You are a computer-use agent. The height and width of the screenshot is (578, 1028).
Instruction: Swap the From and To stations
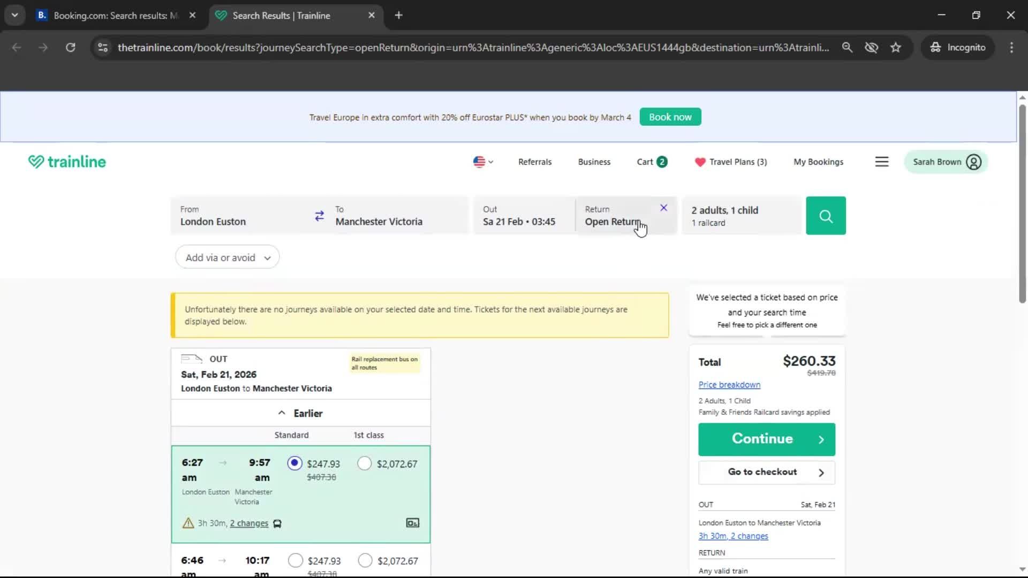(x=320, y=215)
